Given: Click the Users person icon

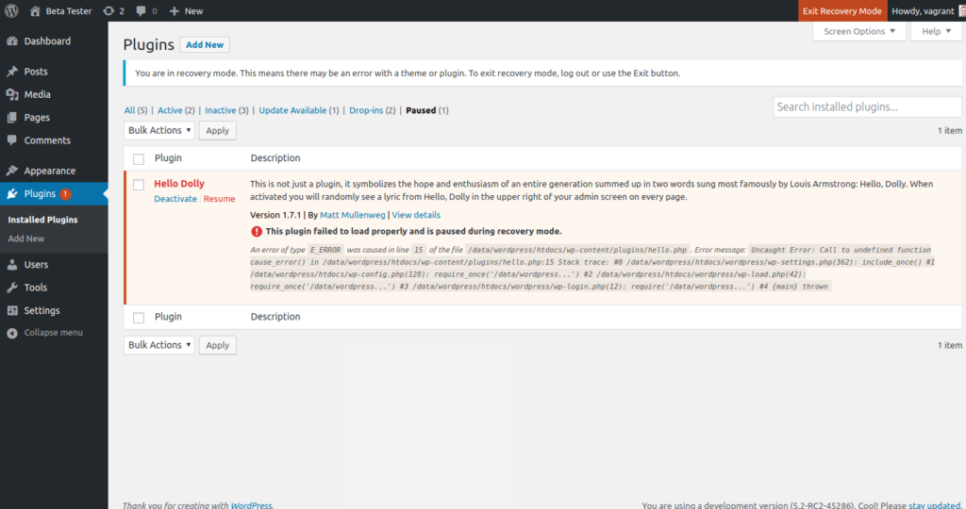Looking at the screenshot, I should click(x=12, y=265).
